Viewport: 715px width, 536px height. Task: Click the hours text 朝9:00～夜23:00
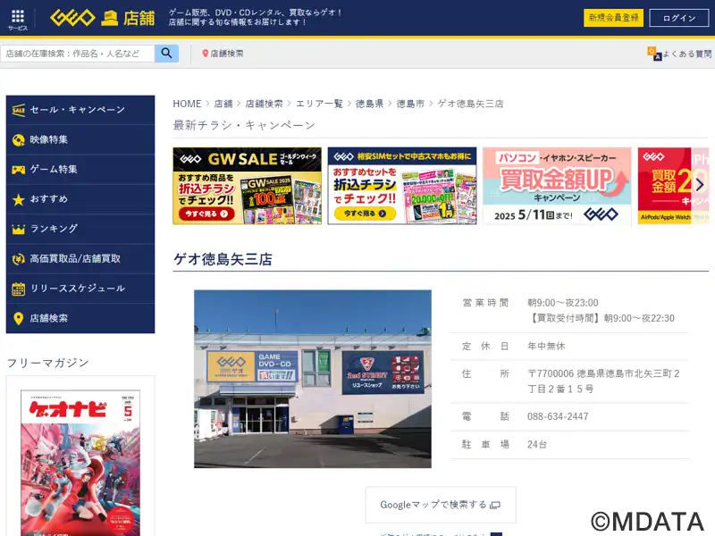click(x=563, y=303)
